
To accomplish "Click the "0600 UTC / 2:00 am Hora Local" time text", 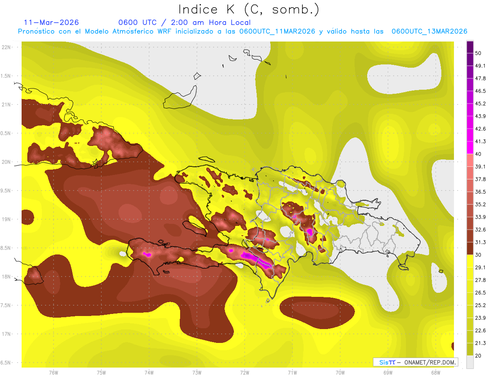I will (184, 22).
